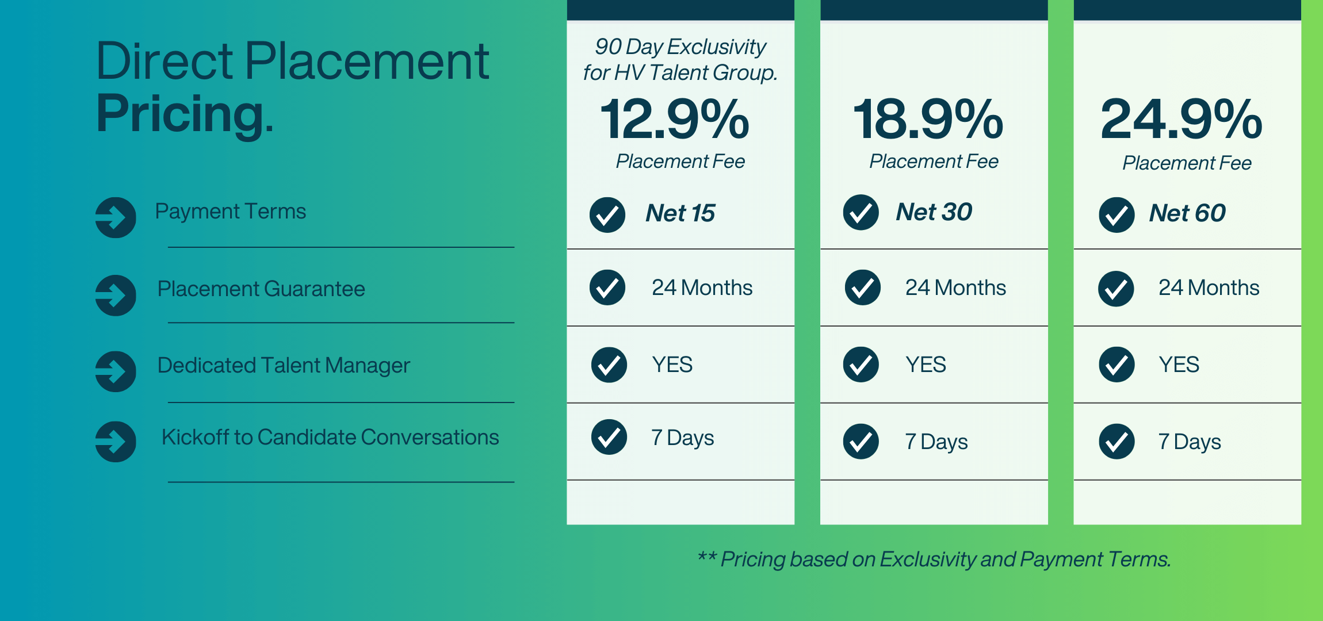The height and width of the screenshot is (621, 1323).
Task: Click the arrow icon beside Placement Guarantee
Action: tap(116, 295)
